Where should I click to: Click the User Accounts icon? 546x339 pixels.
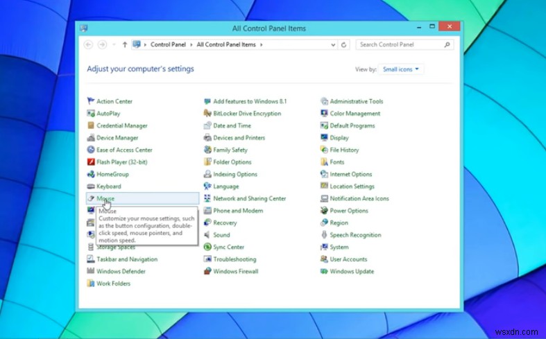click(324, 259)
